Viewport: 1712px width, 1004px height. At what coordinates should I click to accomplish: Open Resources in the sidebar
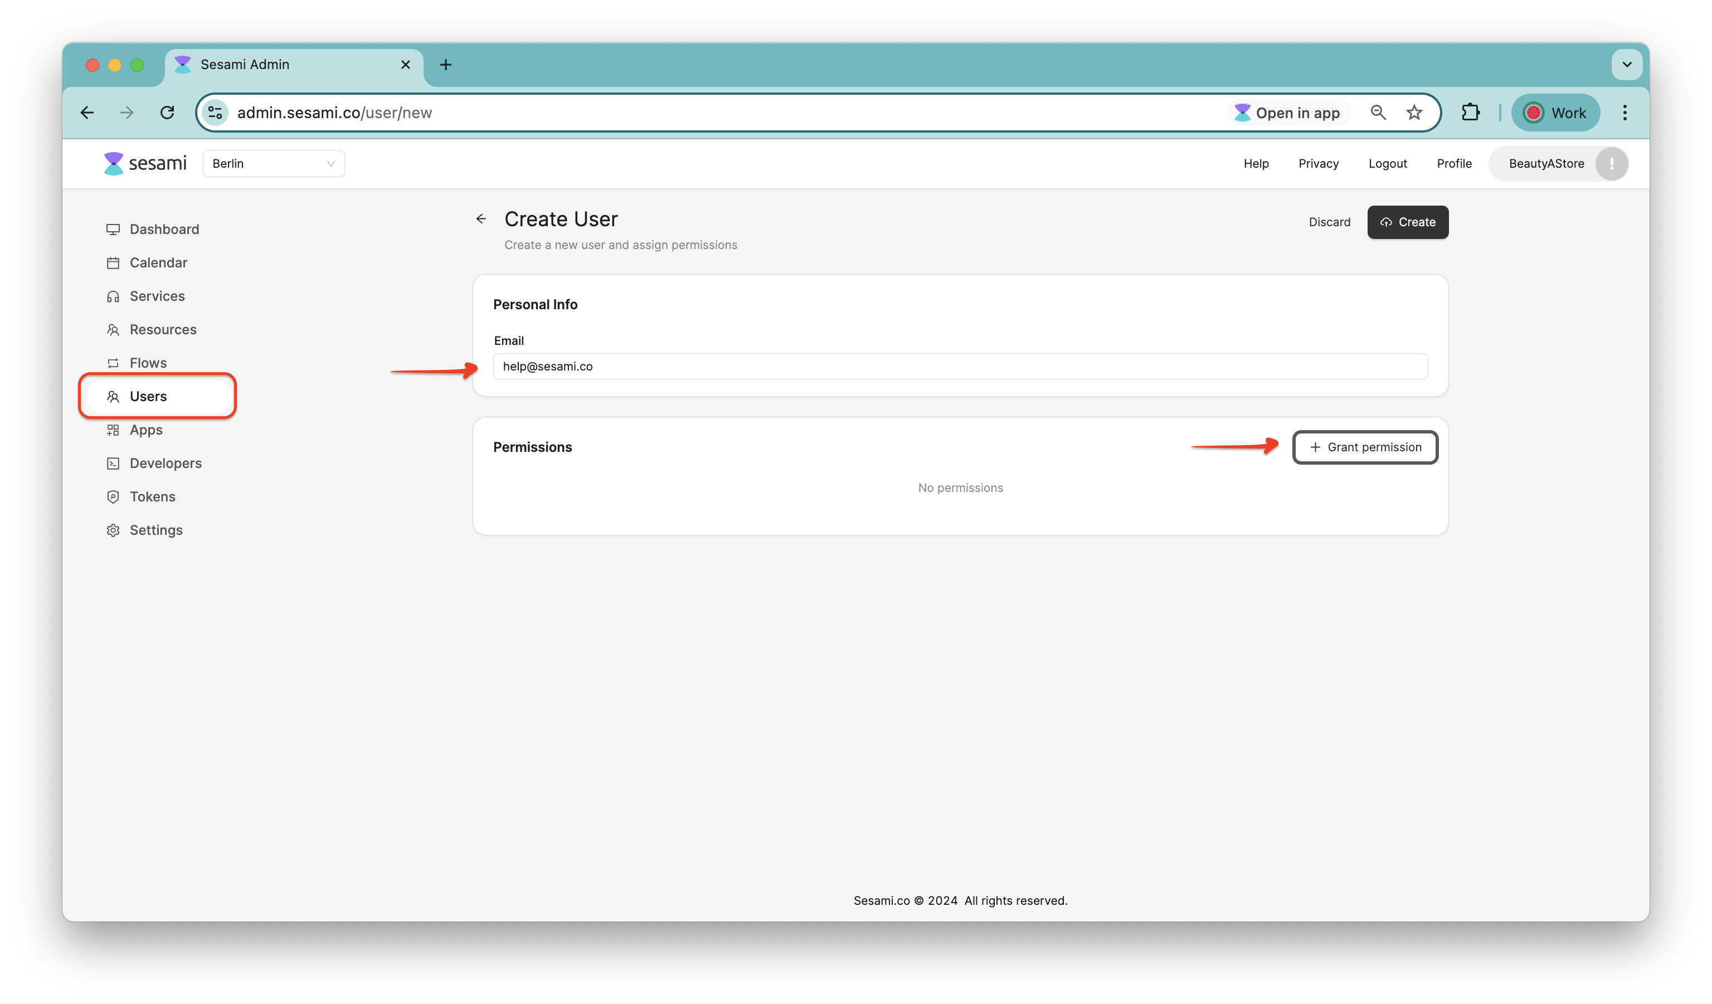pyautogui.click(x=152, y=329)
